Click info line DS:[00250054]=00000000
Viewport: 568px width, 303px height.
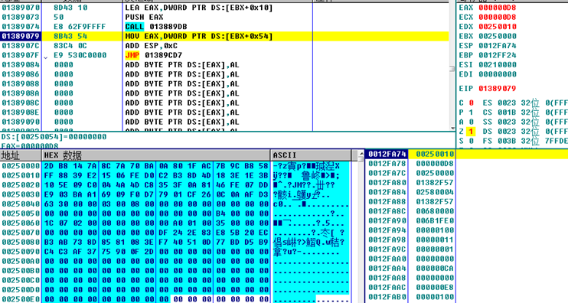click(54, 137)
